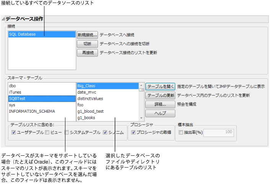Check the システムテーブル checkbox
270x186 pixels.
tap(67, 132)
